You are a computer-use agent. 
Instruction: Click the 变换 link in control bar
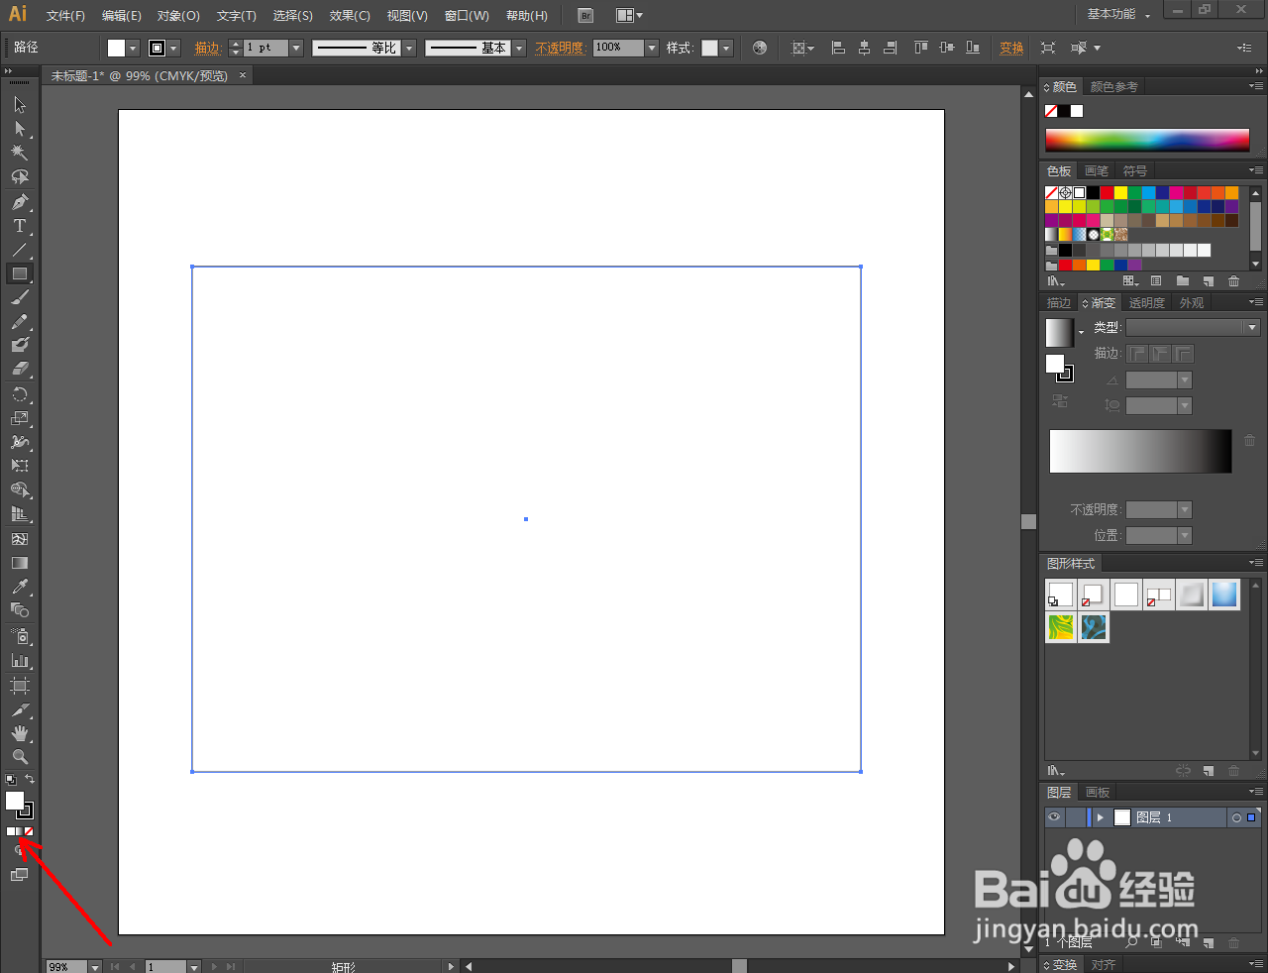[x=1011, y=48]
